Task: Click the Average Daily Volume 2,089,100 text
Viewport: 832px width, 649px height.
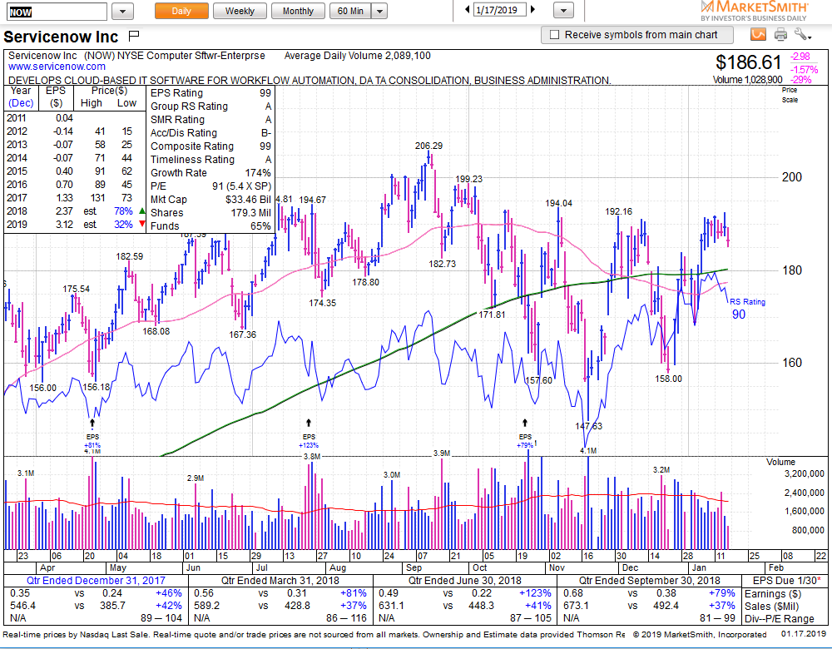Action: pyautogui.click(x=357, y=56)
